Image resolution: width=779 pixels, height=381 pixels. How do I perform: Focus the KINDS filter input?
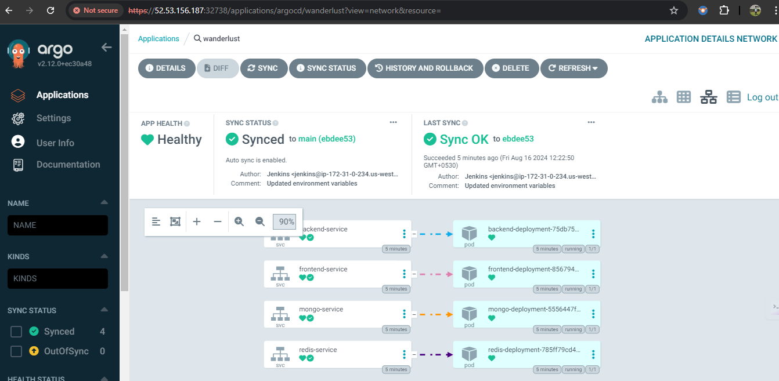(x=57, y=279)
